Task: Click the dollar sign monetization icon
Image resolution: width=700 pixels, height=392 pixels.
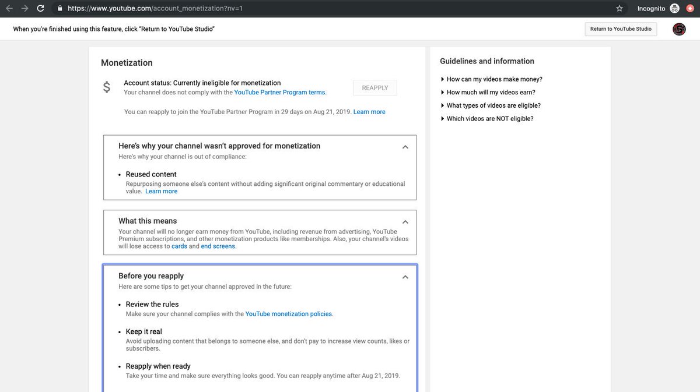Action: tap(106, 87)
